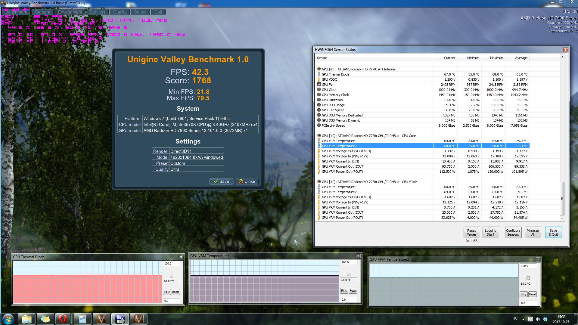Click the PMBus GPU Core group icon
578x325 pixels.
tap(319, 136)
